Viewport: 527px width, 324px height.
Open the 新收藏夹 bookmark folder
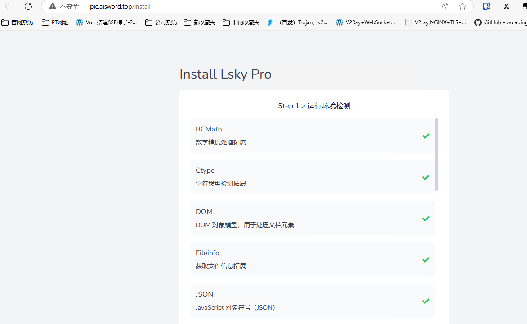200,22
